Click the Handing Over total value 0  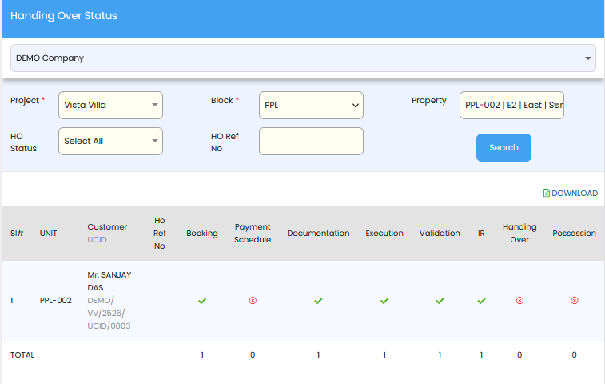pyautogui.click(x=519, y=355)
